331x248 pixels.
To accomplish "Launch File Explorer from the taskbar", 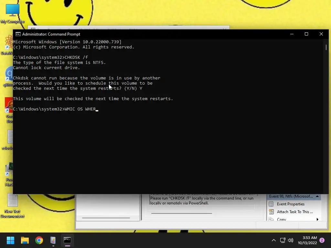I will coord(25,240).
